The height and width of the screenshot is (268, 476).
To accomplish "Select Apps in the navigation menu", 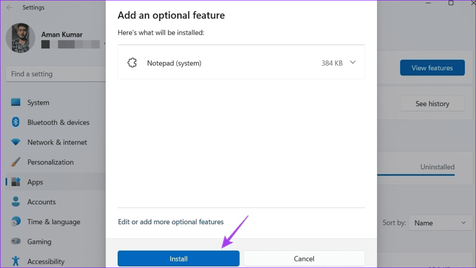I will coord(35,182).
